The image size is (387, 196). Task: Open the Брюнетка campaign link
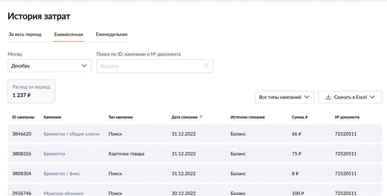54,154
